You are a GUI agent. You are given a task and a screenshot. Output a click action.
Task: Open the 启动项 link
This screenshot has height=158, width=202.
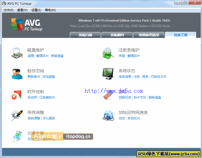(x=32, y=97)
